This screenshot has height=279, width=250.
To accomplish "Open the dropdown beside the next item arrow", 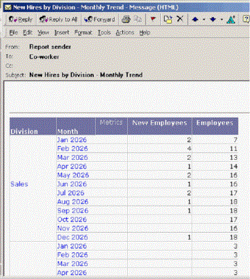I will 221,20.
